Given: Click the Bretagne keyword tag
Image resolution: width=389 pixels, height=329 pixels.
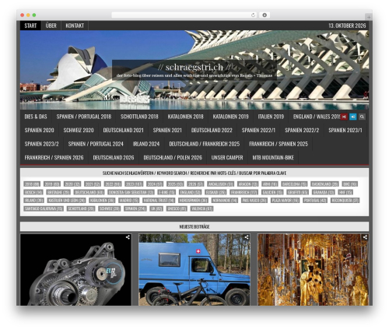Looking at the screenshot, I should click(x=58, y=192).
